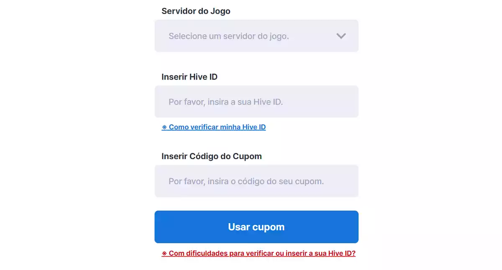The image size is (502, 270).
Task: Click the Usar cupom button
Action: tap(256, 226)
